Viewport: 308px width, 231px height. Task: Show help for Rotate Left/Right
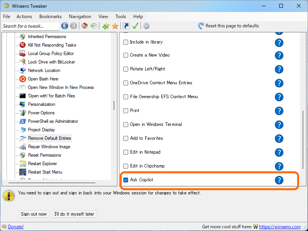coord(279,69)
